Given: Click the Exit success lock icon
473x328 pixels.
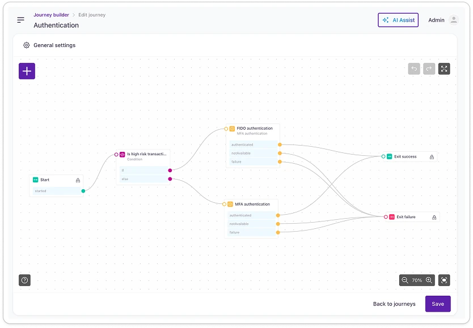Looking at the screenshot, I should [x=432, y=157].
